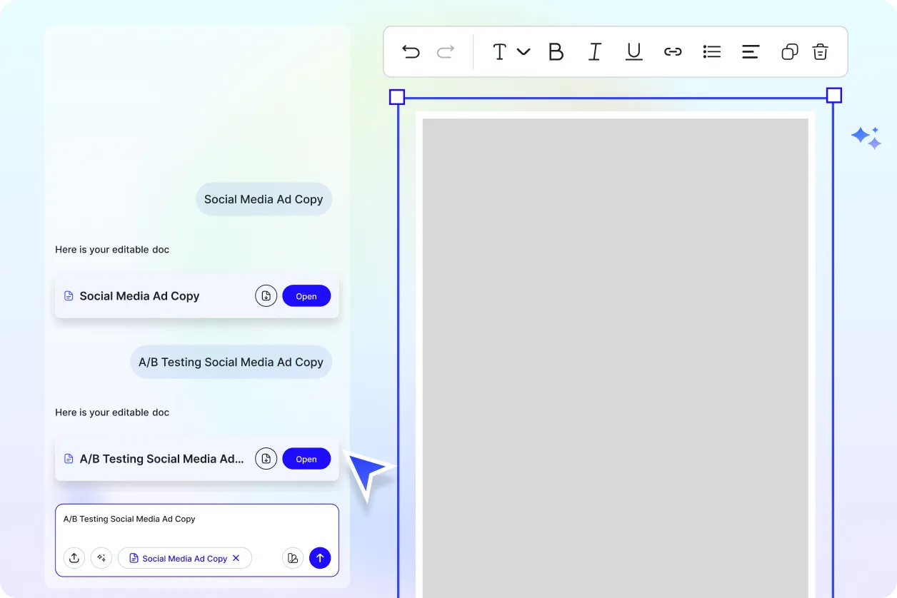This screenshot has height=598, width=897.
Task: Click 'Here is your editable doc' above A/B card
Action: pos(112,412)
